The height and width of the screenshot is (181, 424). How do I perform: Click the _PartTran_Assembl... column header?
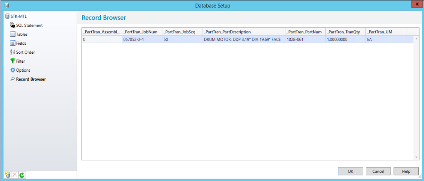[x=102, y=32]
